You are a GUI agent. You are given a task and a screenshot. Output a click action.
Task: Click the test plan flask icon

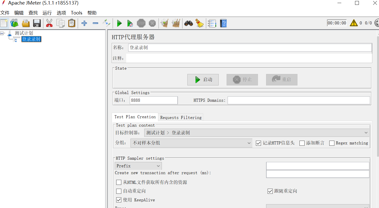point(10,33)
